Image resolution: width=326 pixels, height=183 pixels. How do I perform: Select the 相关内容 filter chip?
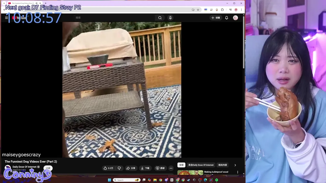(x=223, y=165)
